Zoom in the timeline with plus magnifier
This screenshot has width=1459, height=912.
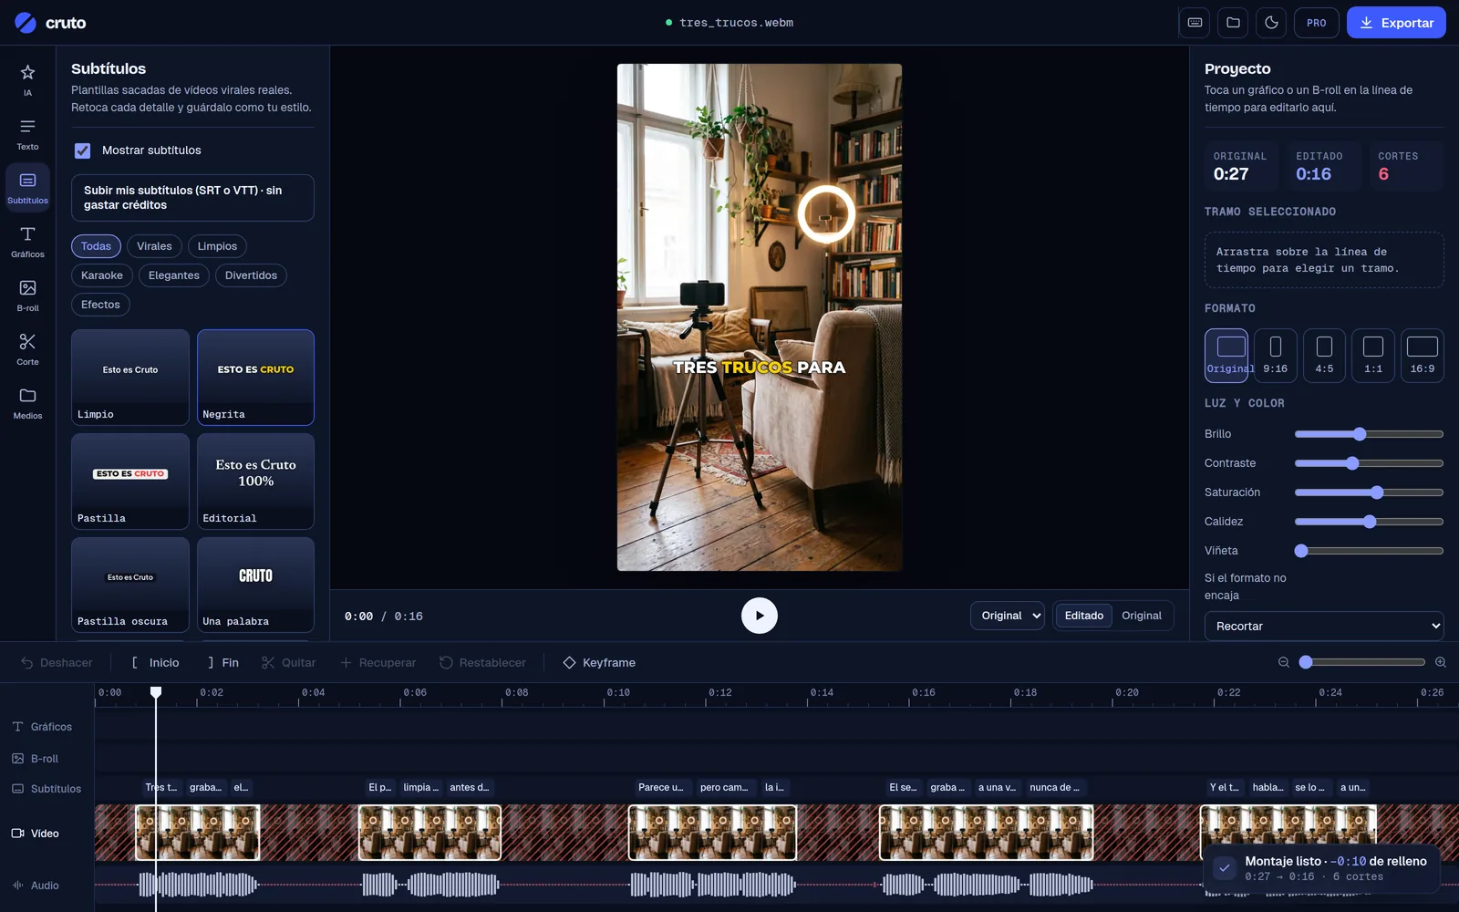(1441, 662)
